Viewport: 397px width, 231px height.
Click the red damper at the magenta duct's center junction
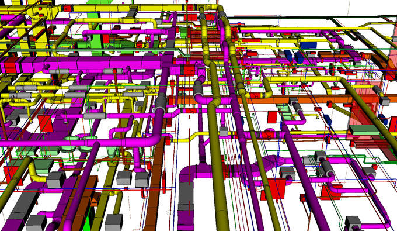click(189, 70)
